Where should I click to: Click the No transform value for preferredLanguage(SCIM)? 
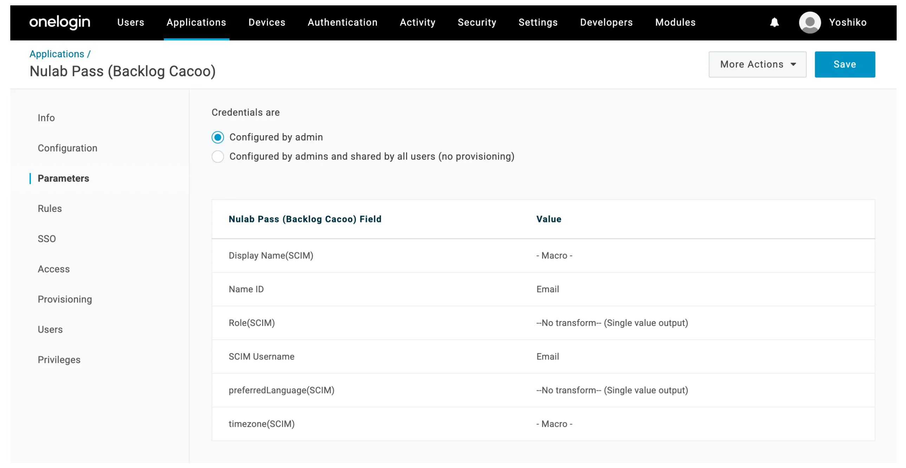click(x=612, y=390)
